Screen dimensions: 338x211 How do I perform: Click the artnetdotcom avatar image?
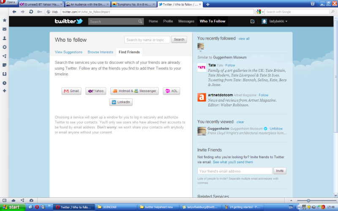tap(202, 97)
